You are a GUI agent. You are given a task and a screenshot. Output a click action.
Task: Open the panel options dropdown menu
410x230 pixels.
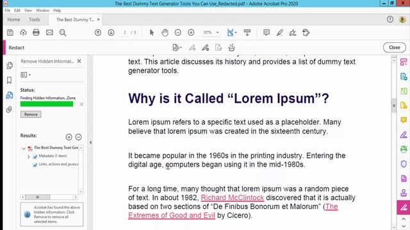coord(26,75)
